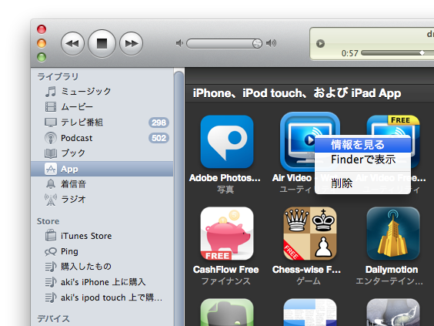Click the iPhone、iPod touch、および iPad App heading
This screenshot has width=434, height=326.
coord(297,93)
